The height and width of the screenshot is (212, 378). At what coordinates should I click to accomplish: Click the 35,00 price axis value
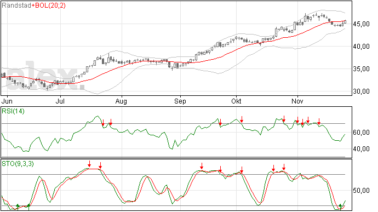[361, 69]
